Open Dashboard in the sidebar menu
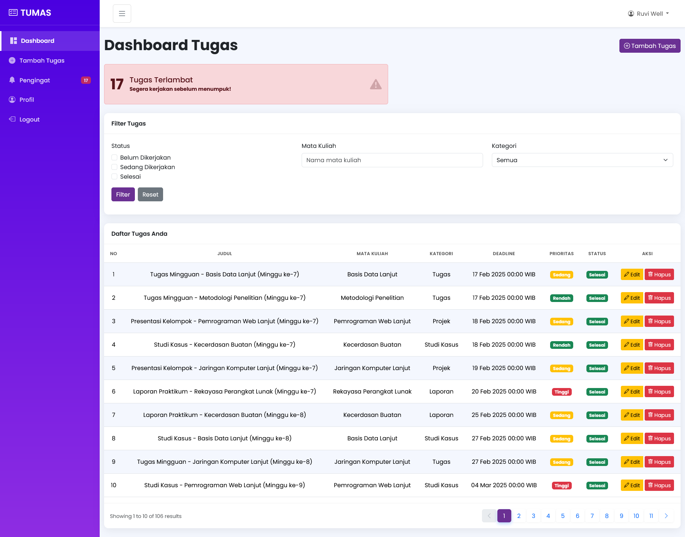 (x=37, y=41)
